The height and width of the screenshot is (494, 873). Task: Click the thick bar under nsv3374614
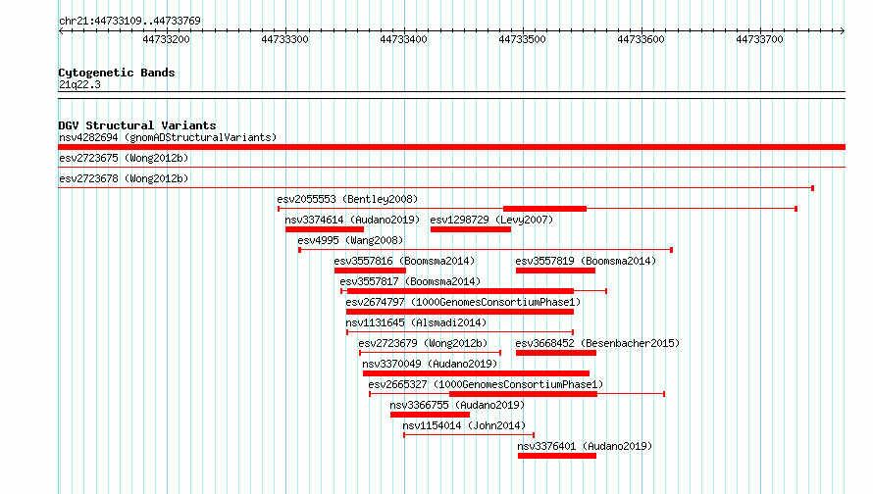pyautogui.click(x=325, y=229)
